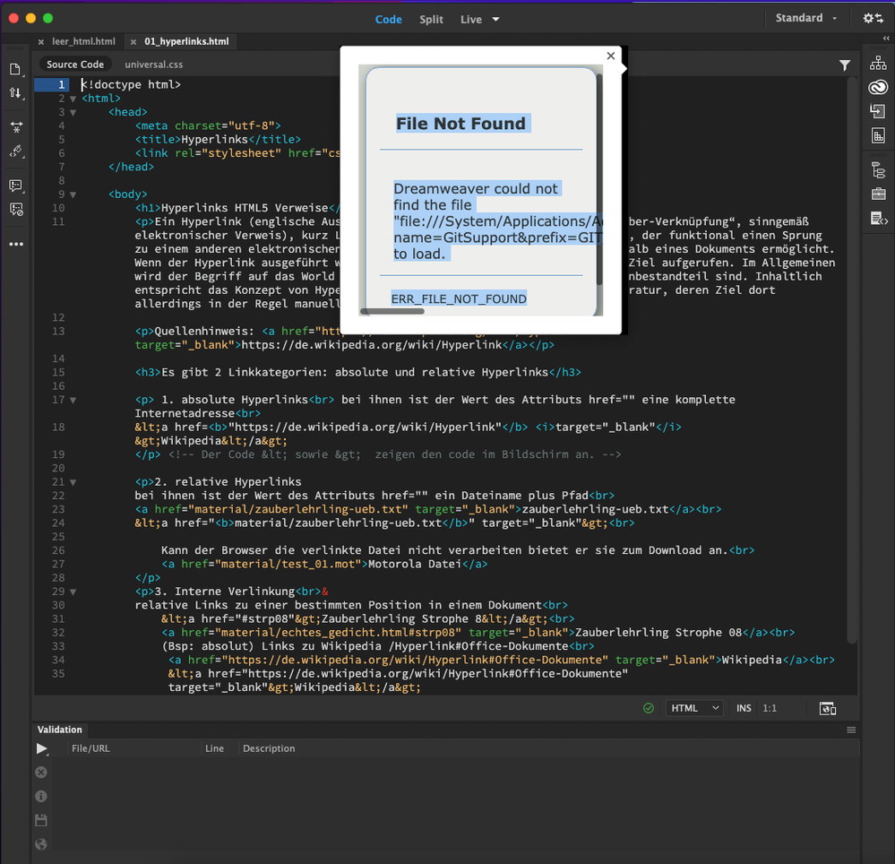This screenshot has width=895, height=864.
Task: Expand the Live view options arrow
Action: (495, 20)
